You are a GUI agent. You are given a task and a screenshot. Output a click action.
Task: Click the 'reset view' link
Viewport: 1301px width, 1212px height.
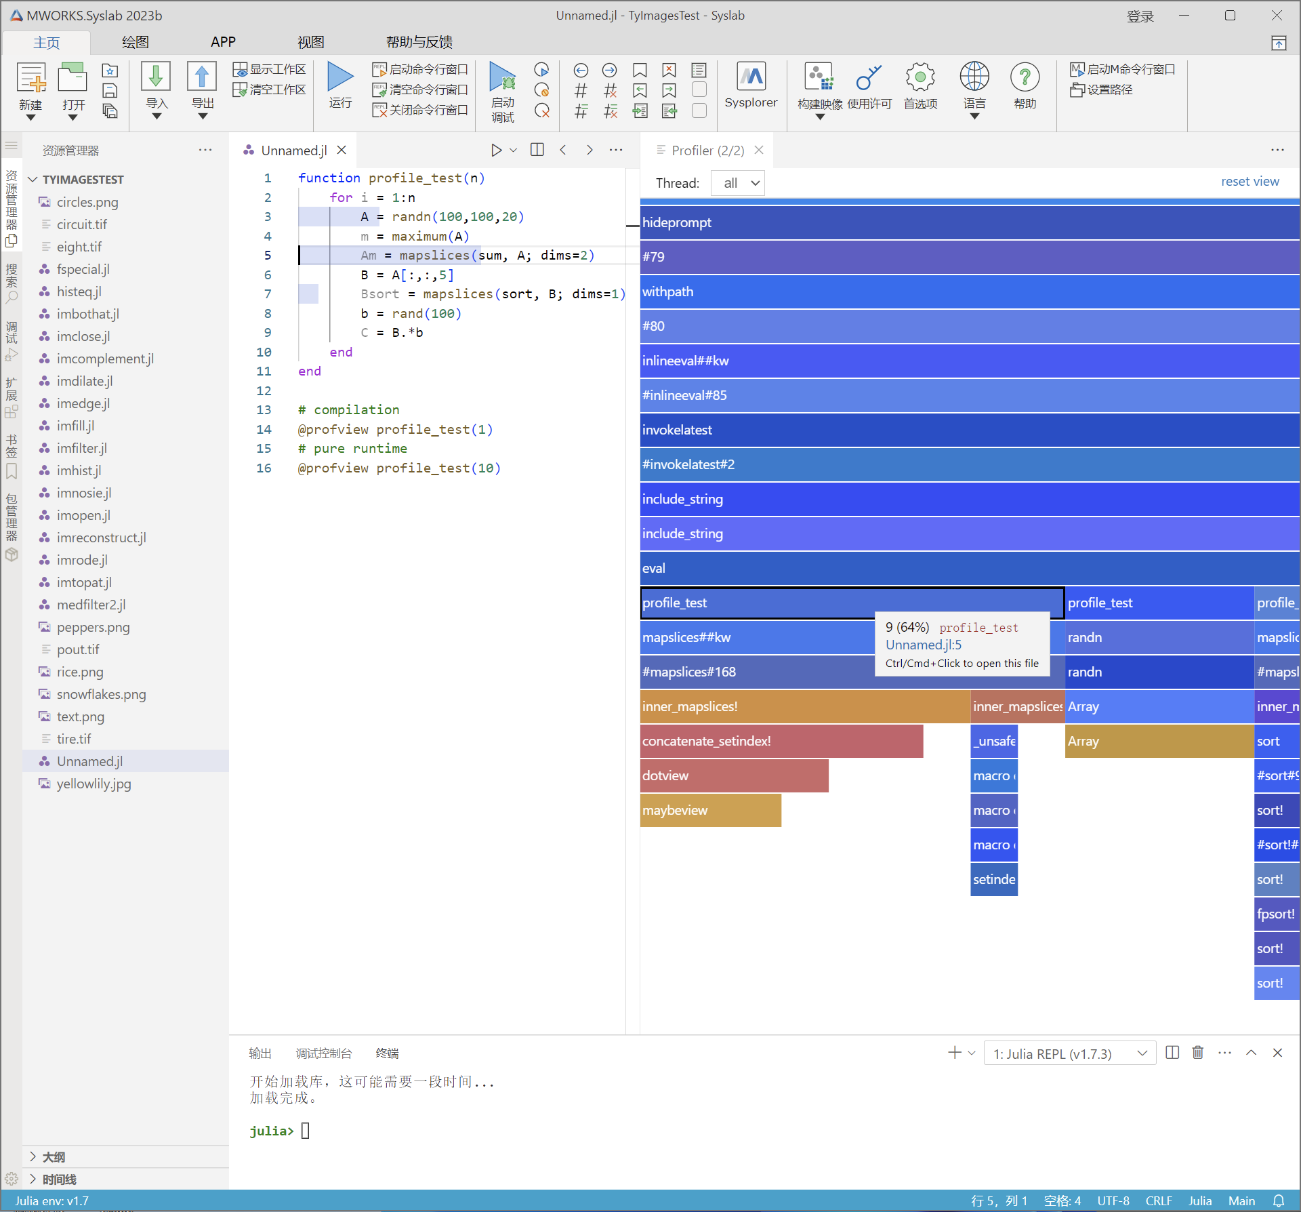(1250, 182)
